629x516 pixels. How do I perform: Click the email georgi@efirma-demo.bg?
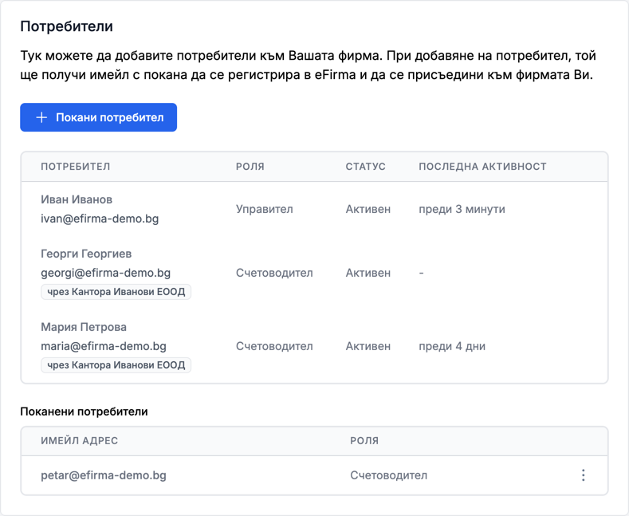(106, 273)
